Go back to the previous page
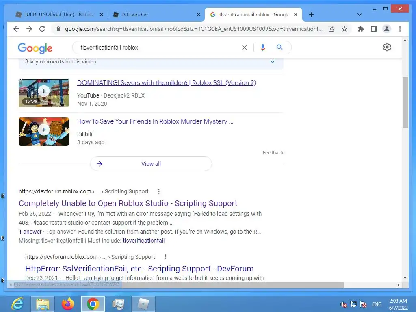The height and width of the screenshot is (312, 416). click(16, 29)
